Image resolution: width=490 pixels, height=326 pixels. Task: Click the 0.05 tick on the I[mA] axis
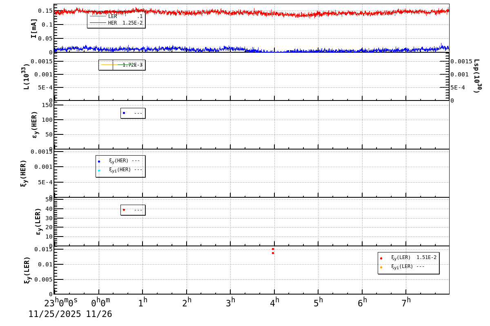[x=45, y=38]
